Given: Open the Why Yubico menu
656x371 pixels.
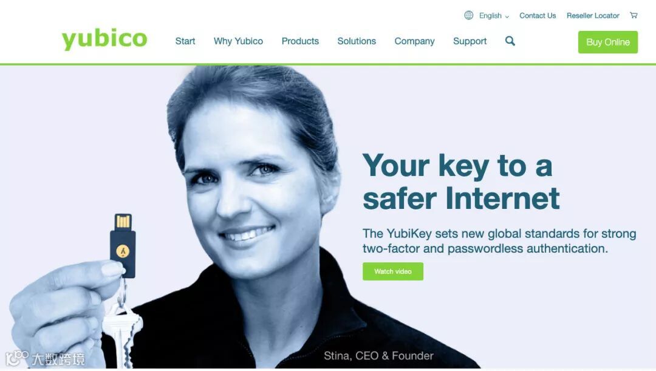Looking at the screenshot, I should [238, 41].
